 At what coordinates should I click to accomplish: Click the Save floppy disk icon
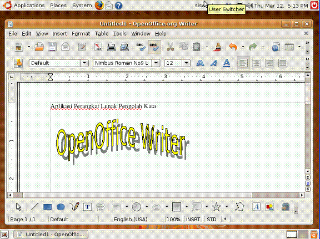tap(52, 47)
